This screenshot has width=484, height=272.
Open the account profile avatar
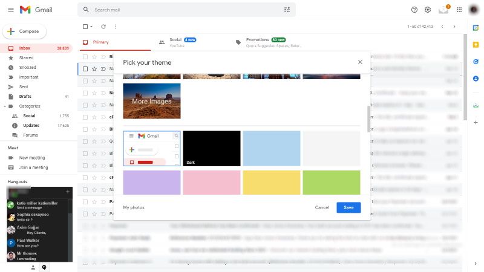[474, 10]
